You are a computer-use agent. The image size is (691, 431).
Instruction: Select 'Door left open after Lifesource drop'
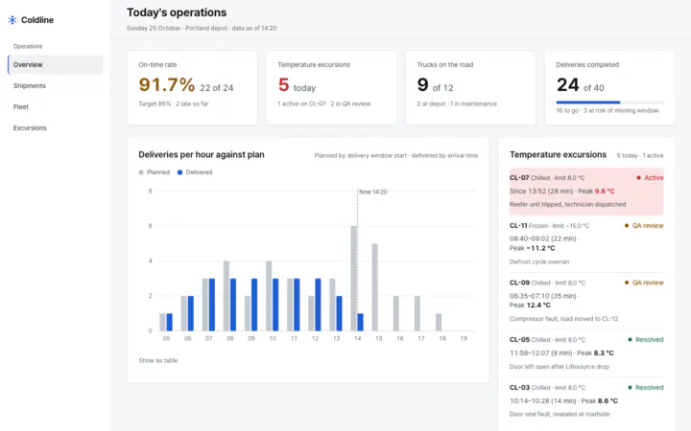click(560, 366)
